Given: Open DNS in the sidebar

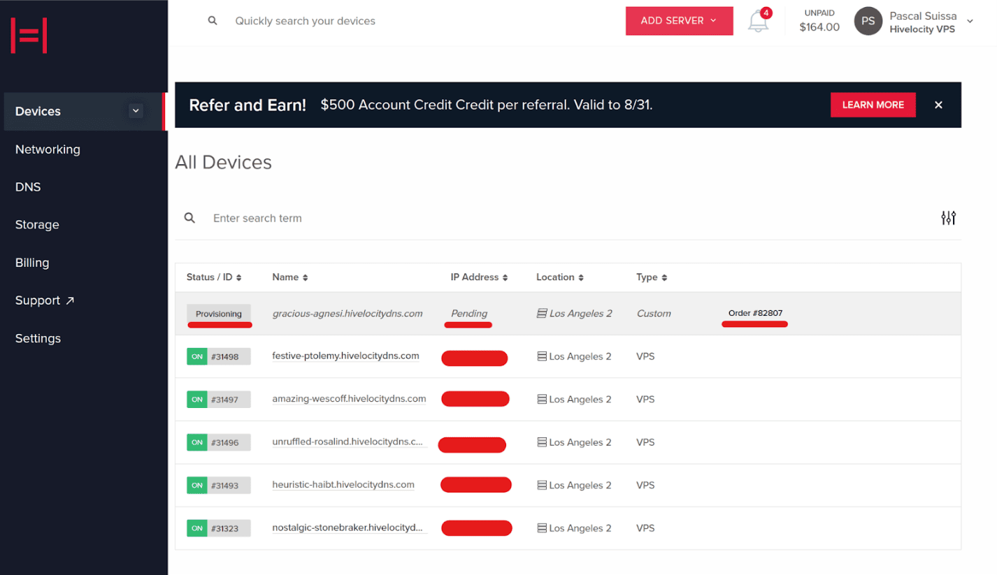Looking at the screenshot, I should [x=28, y=187].
